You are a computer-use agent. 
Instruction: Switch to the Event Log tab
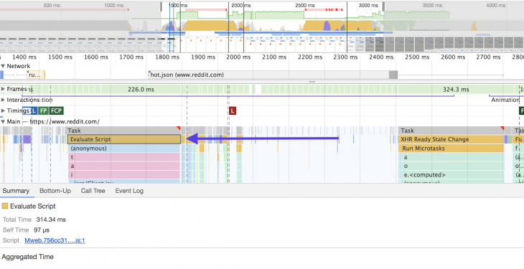coord(129,191)
